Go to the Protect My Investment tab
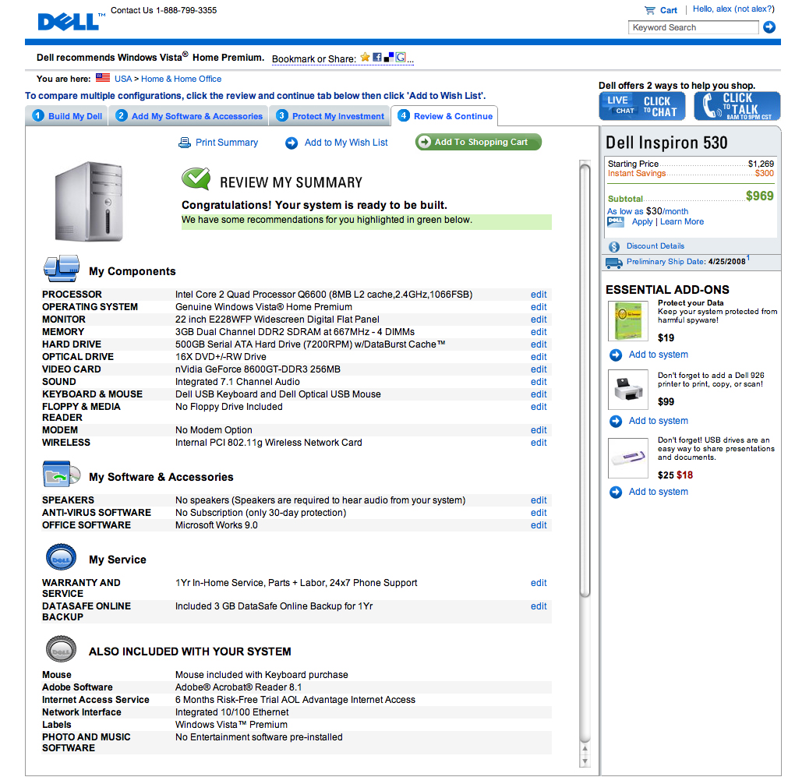 [330, 116]
